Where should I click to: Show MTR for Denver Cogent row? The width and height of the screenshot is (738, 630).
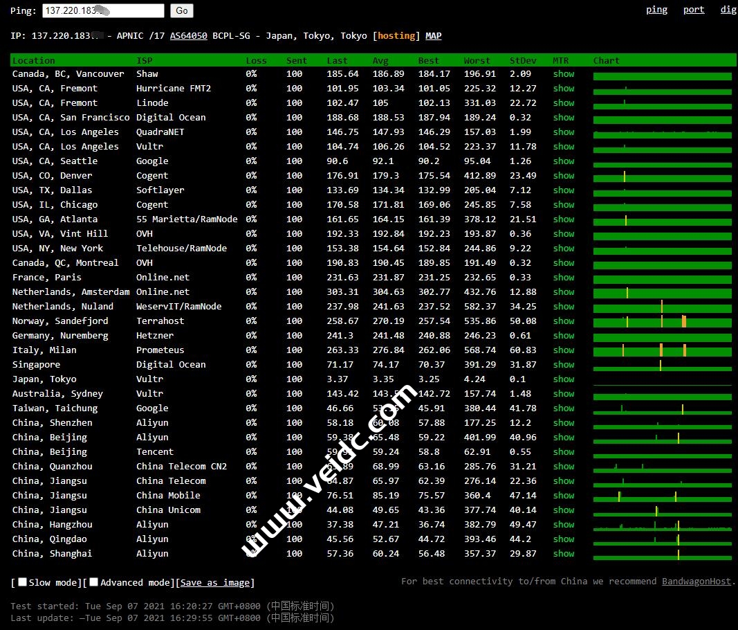point(564,176)
